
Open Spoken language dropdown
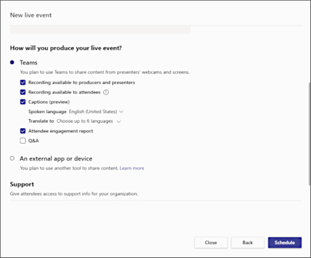click(x=96, y=111)
